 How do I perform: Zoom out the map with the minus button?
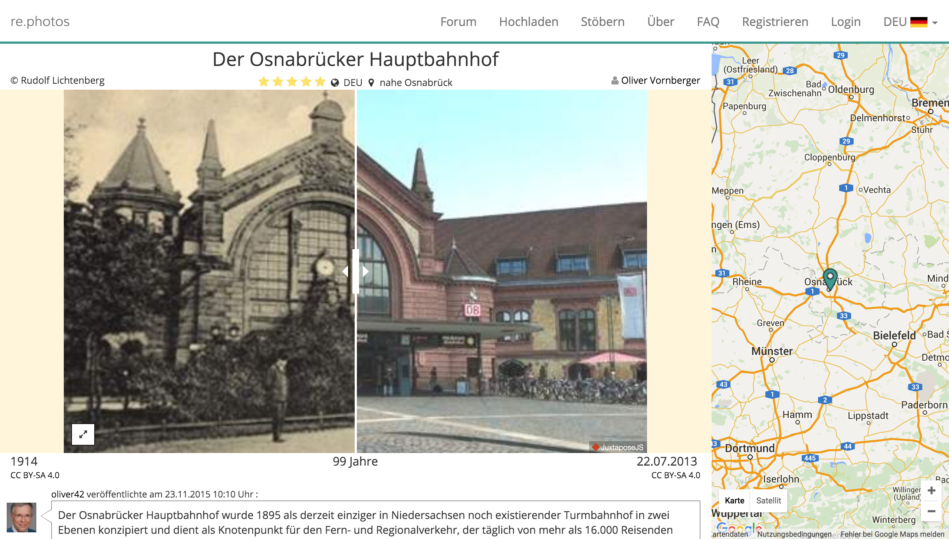tap(931, 511)
